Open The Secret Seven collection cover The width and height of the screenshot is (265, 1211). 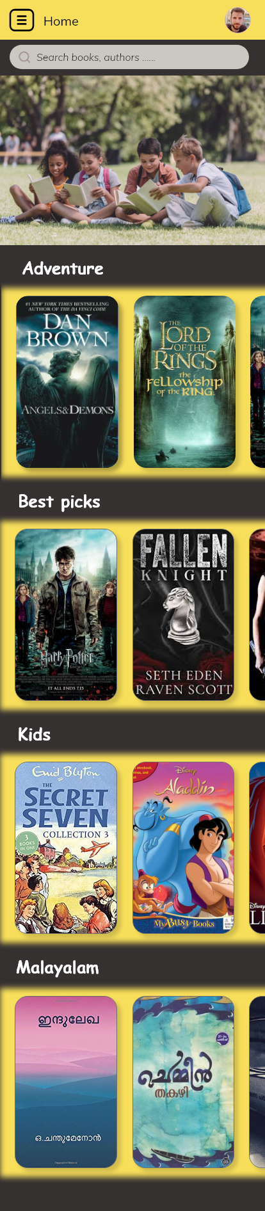[66, 847]
